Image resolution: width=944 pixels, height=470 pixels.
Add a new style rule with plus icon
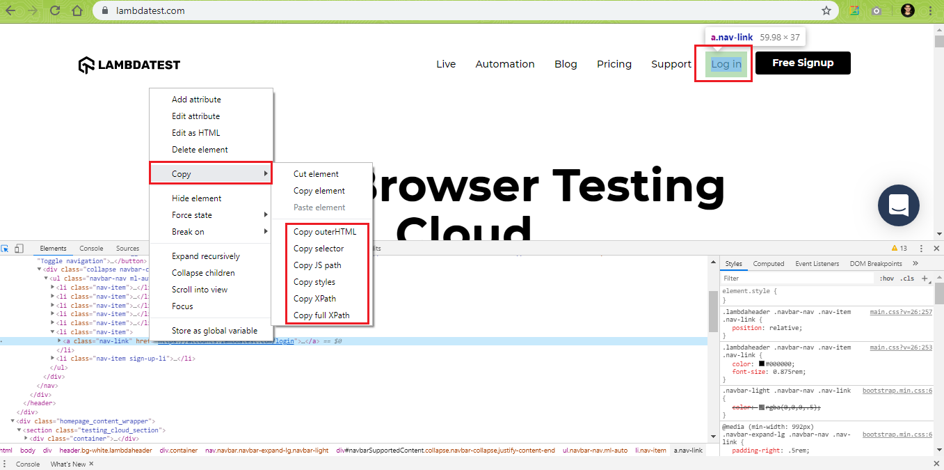pos(925,278)
